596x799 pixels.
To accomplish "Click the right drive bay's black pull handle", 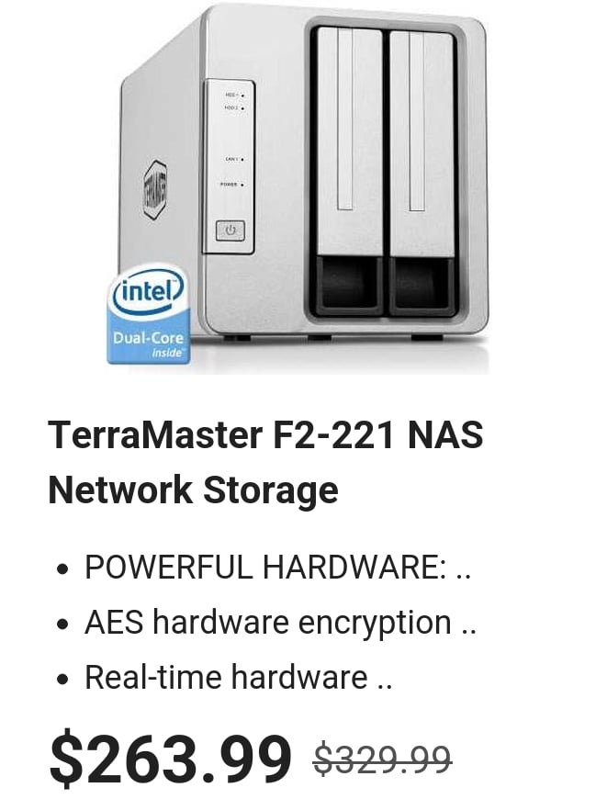I will pyautogui.click(x=422, y=286).
